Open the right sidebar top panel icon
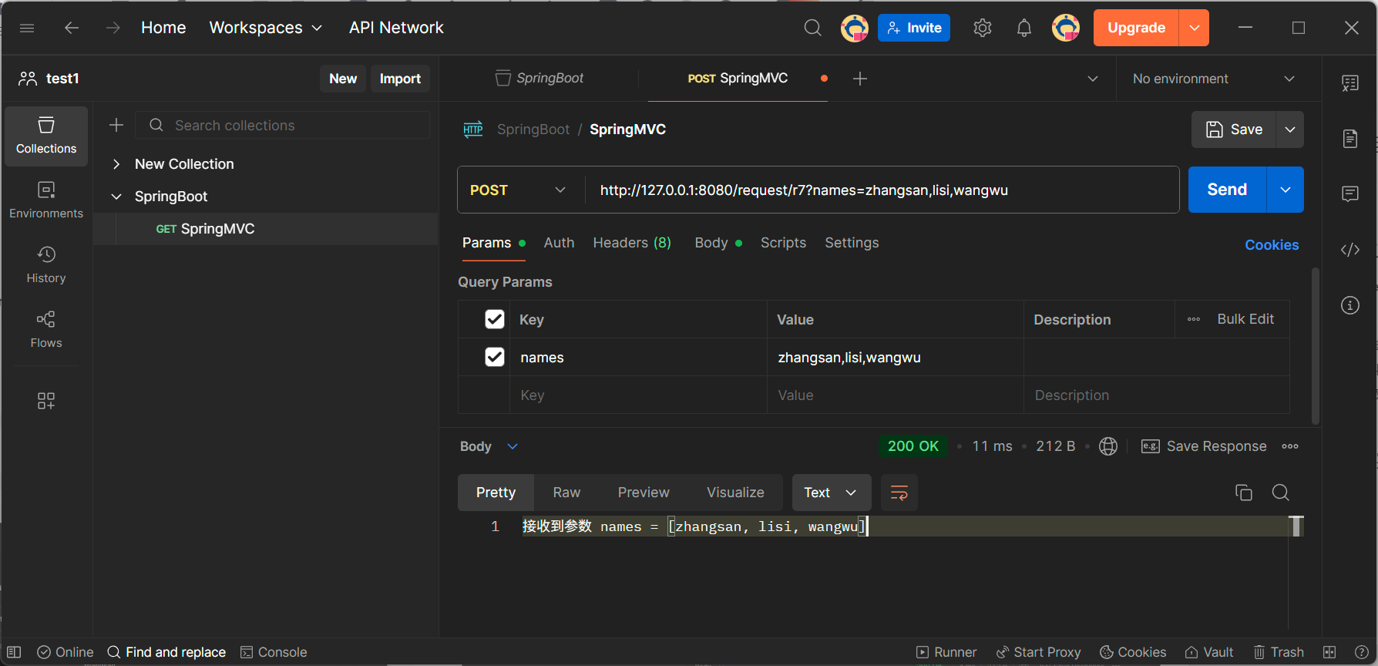1378x666 pixels. click(x=1350, y=83)
